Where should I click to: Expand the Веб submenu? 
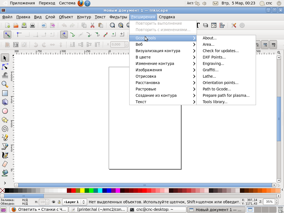click(163, 44)
